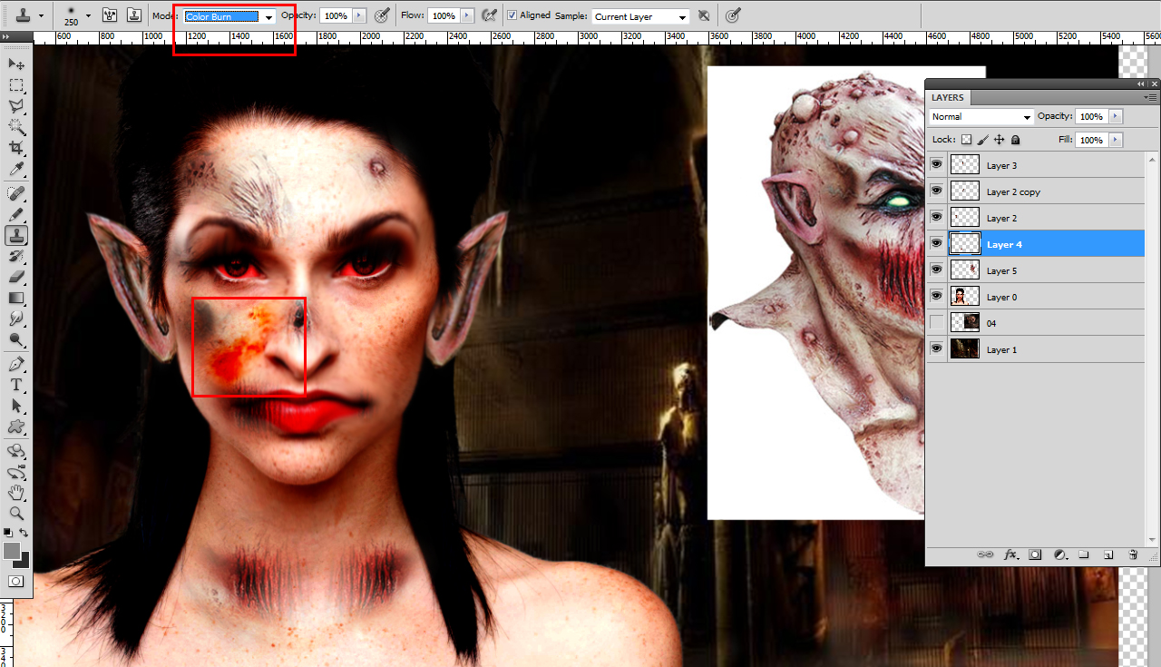The width and height of the screenshot is (1161, 667).
Task: Select the Horizontal Type tool
Action: tap(16, 385)
